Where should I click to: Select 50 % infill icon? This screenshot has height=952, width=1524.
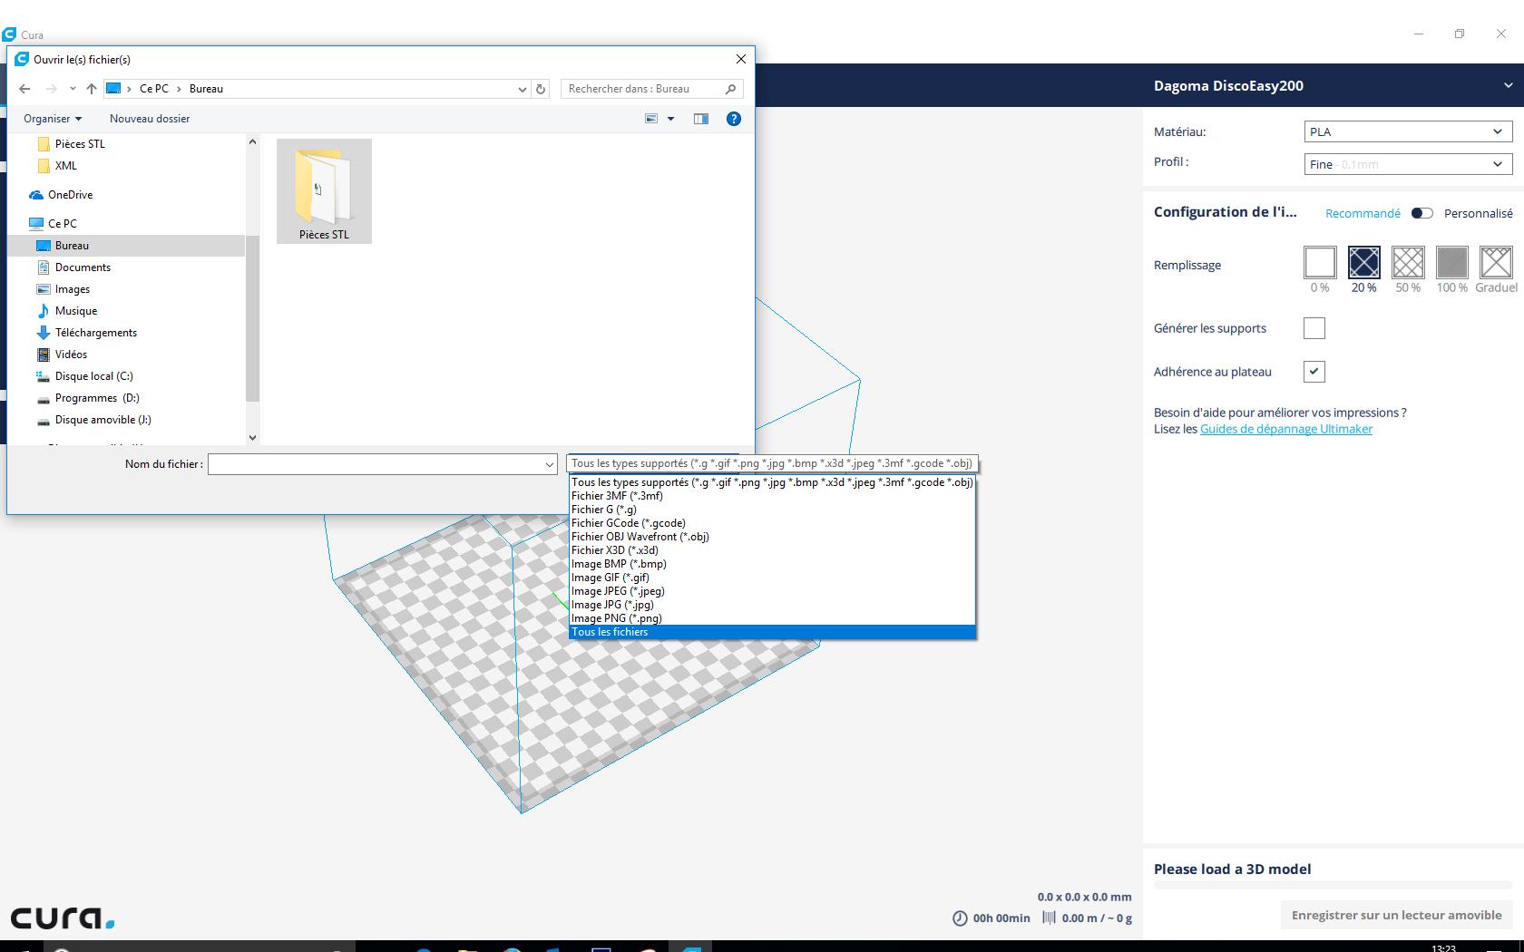(1408, 262)
